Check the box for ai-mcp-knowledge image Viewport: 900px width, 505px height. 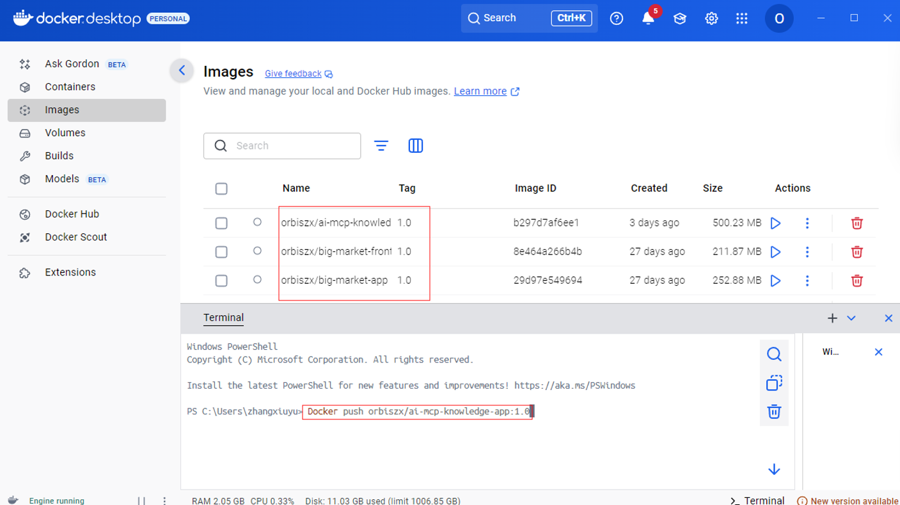pyautogui.click(x=221, y=223)
